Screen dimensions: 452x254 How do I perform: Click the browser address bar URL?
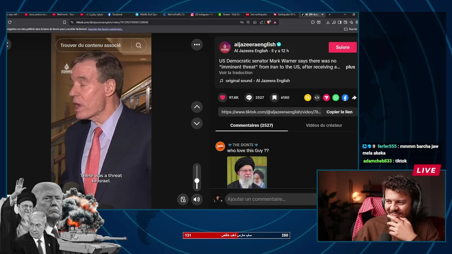click(x=112, y=22)
